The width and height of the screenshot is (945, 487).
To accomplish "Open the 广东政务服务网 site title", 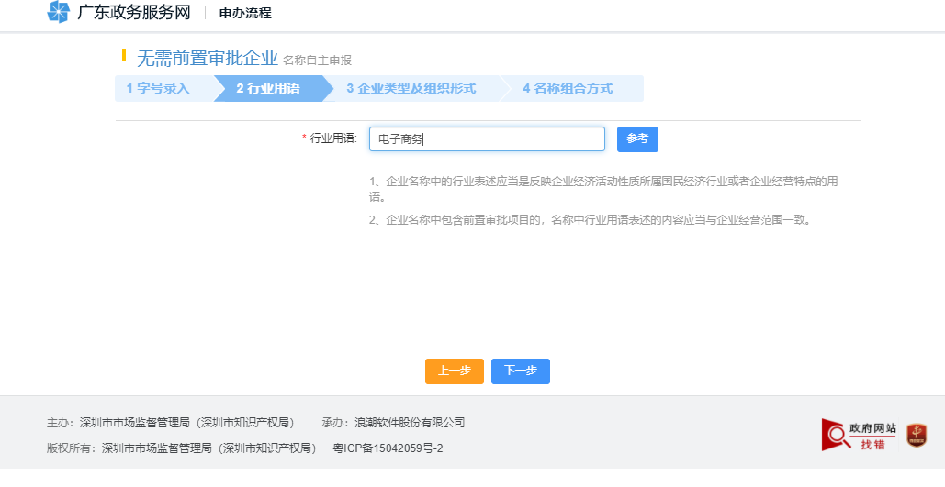I will point(133,13).
